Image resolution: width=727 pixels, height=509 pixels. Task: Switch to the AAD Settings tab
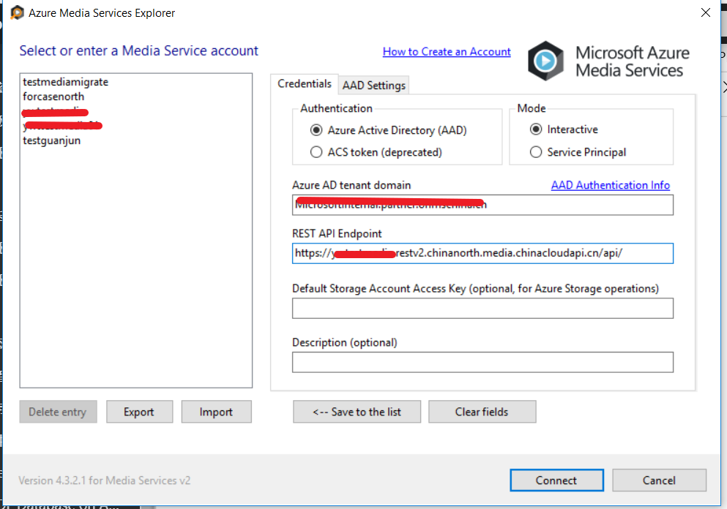(373, 85)
